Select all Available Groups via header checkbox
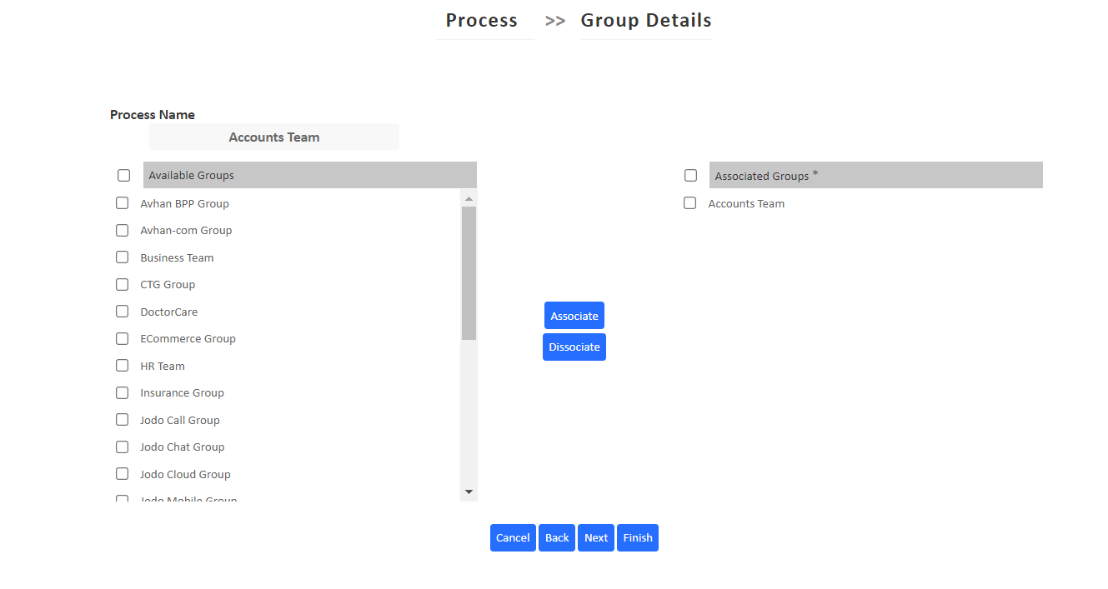The width and height of the screenshot is (1108, 589). click(x=123, y=175)
